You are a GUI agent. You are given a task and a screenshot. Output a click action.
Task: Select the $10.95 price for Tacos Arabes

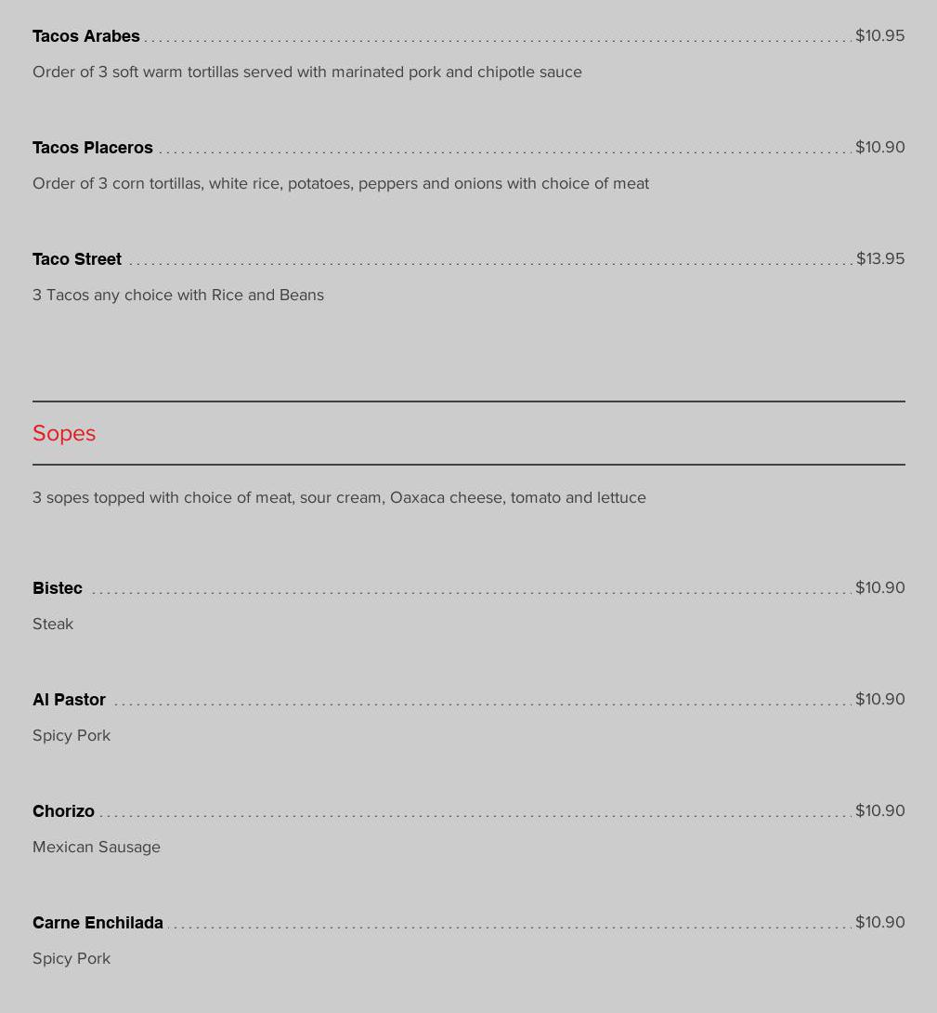click(x=879, y=35)
